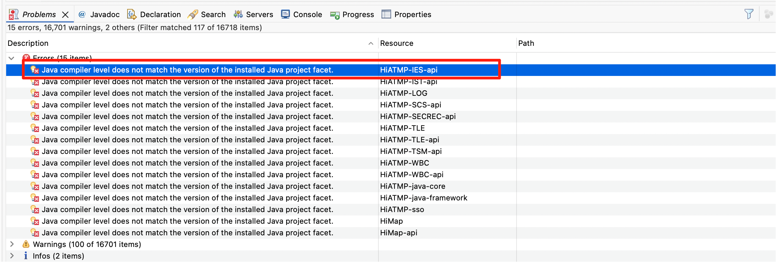Screen dimensions: 776x262
Task: Click the Declaration tab icon
Action: click(x=132, y=14)
